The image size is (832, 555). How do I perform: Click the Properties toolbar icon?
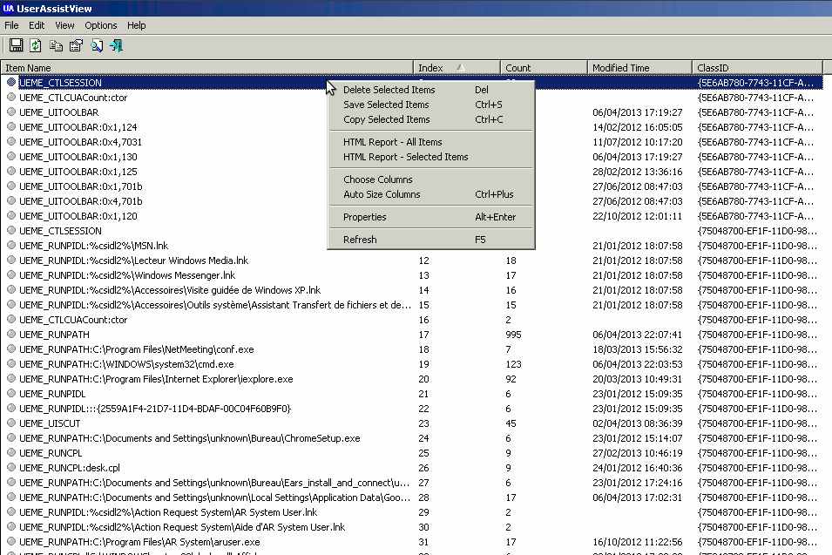(76, 45)
